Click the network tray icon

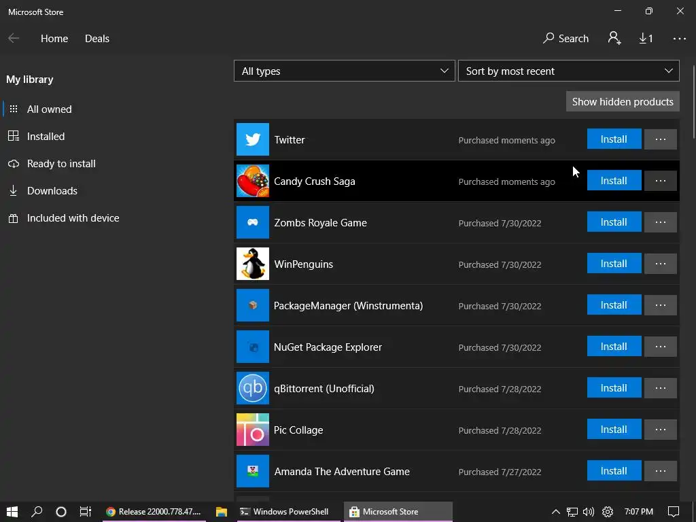click(572, 512)
